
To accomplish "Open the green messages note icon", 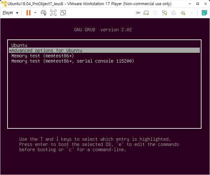I will [x=204, y=13].
